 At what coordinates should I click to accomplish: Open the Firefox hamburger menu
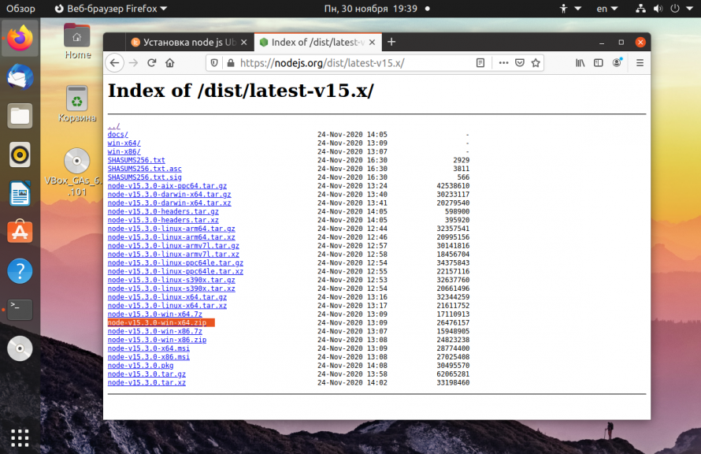pyautogui.click(x=640, y=63)
